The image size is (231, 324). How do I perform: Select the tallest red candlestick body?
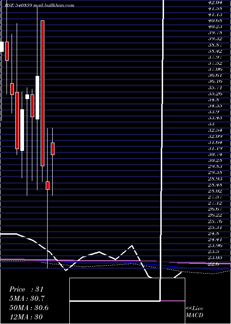(43, 93)
